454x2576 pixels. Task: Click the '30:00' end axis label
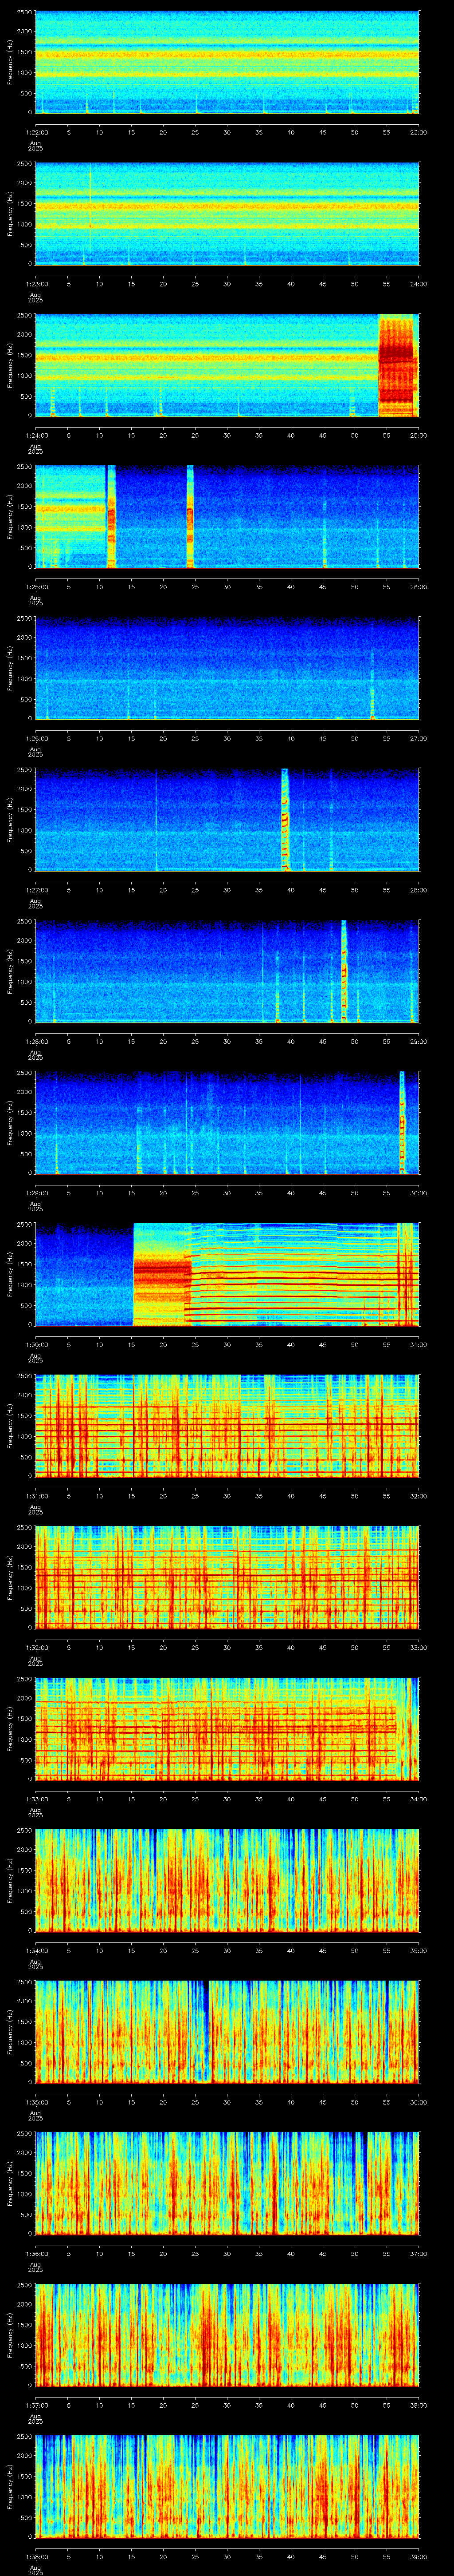418,1193
